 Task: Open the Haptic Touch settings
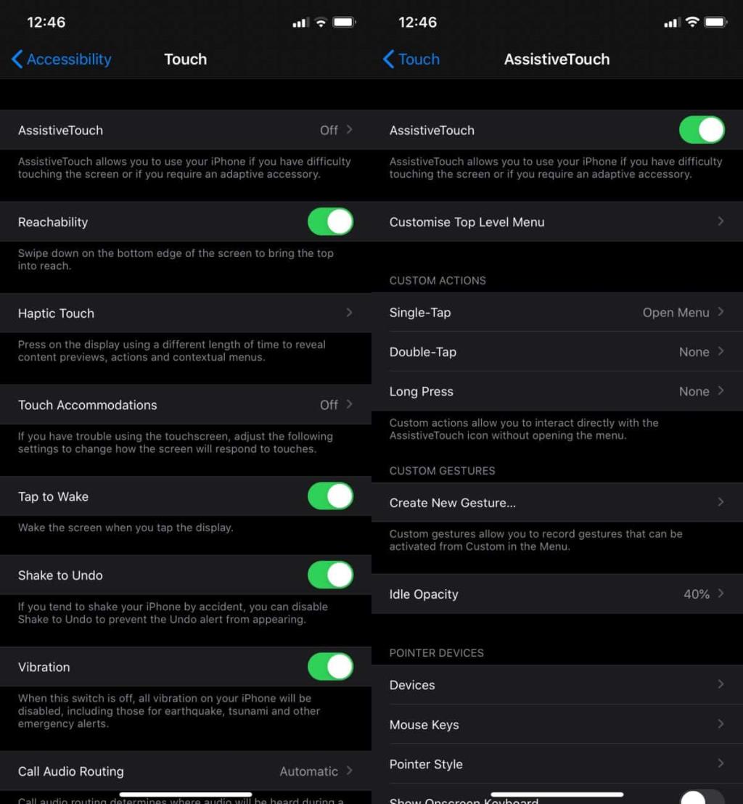point(186,313)
